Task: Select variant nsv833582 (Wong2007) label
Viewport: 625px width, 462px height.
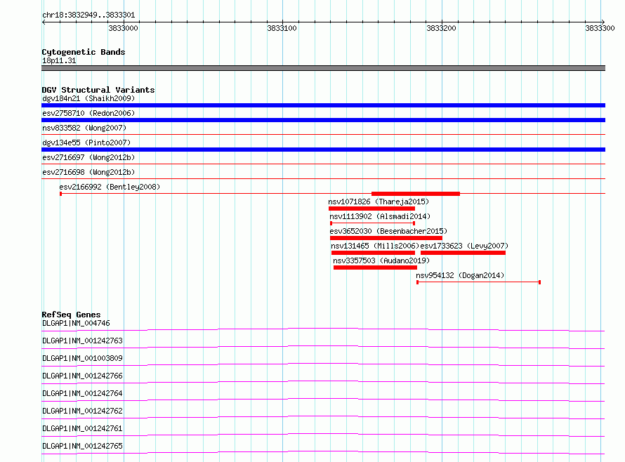Action: [84, 128]
